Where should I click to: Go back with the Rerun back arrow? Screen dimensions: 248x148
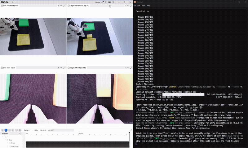(13, 2)
